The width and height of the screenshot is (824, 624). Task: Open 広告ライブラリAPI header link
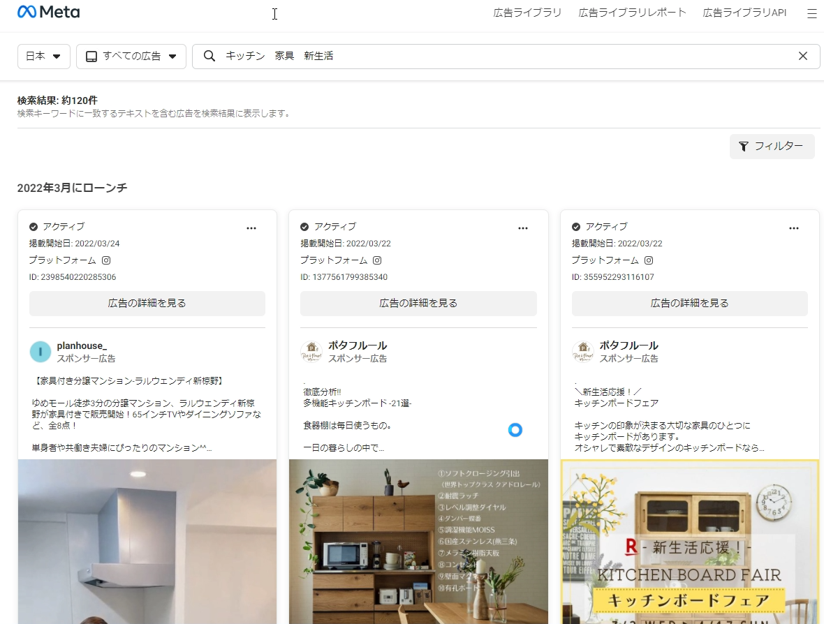(744, 13)
